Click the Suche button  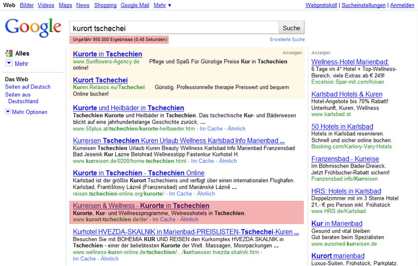click(x=291, y=28)
